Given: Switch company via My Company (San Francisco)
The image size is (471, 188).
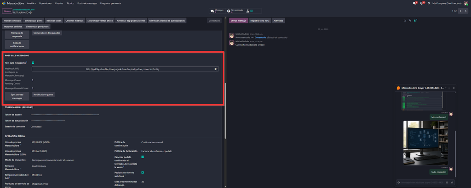Looking at the screenshot, I should pyautogui.click(x=447, y=3).
